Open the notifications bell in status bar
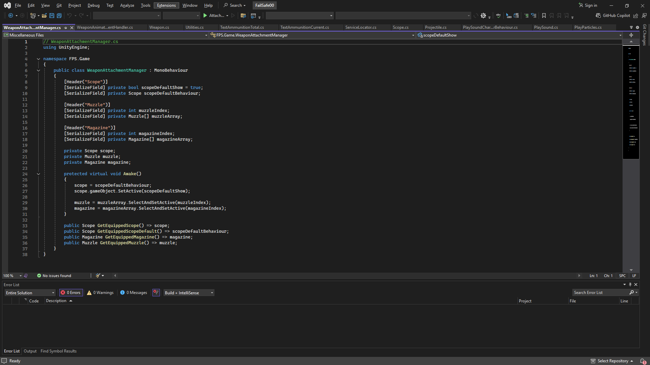 [x=643, y=361]
